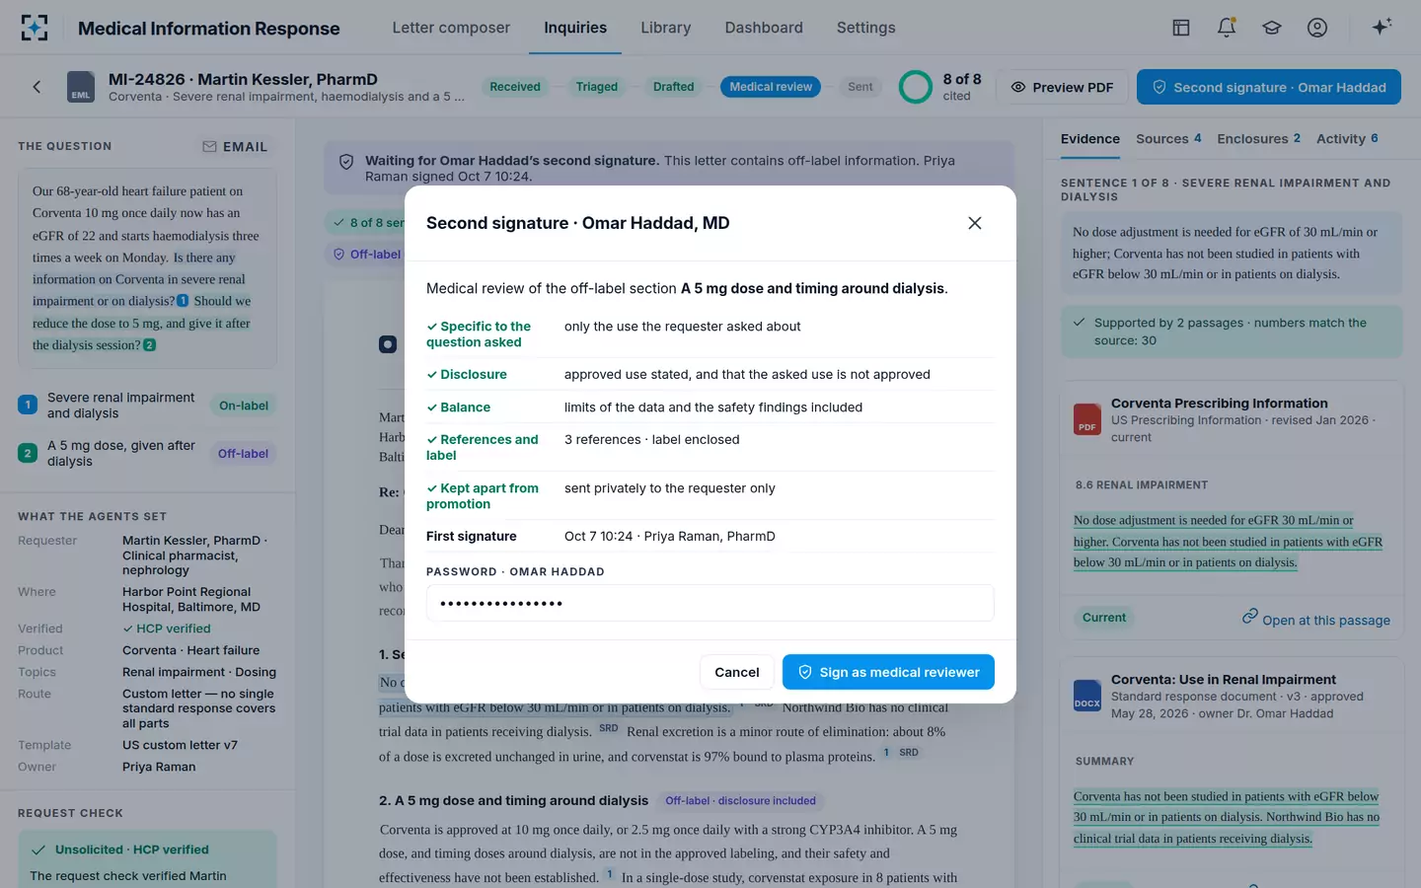Open the graduation cap training icon

1272,28
